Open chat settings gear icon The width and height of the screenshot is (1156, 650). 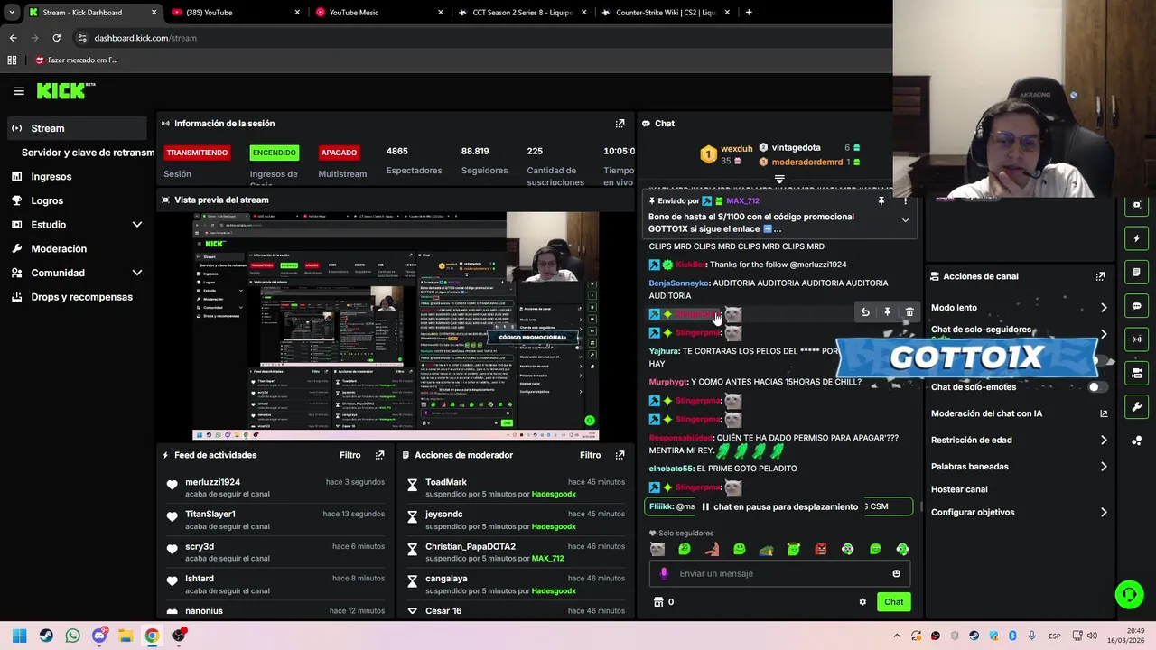click(x=862, y=602)
